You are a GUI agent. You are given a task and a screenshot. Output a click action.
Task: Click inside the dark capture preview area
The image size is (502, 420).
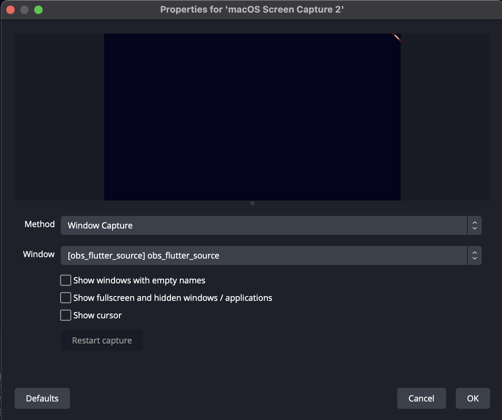pos(252,117)
